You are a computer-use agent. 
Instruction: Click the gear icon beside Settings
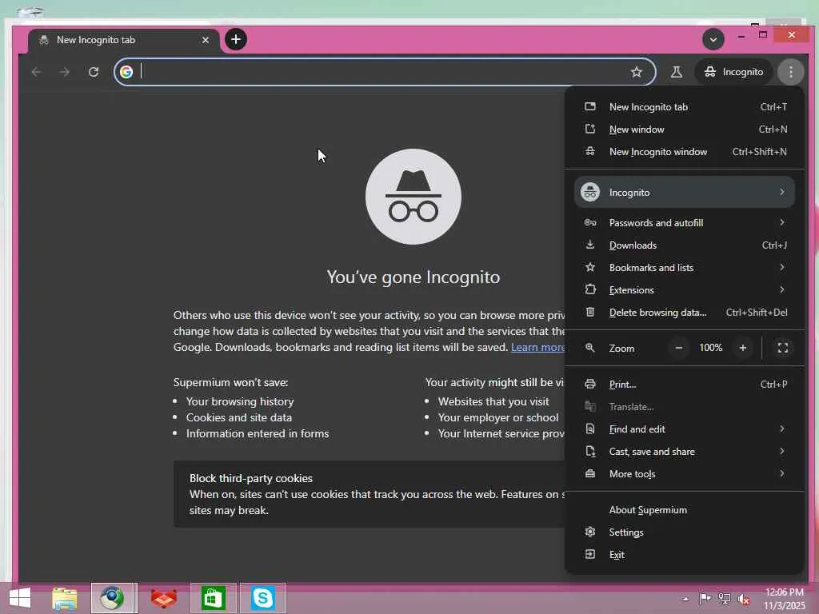[x=590, y=532]
